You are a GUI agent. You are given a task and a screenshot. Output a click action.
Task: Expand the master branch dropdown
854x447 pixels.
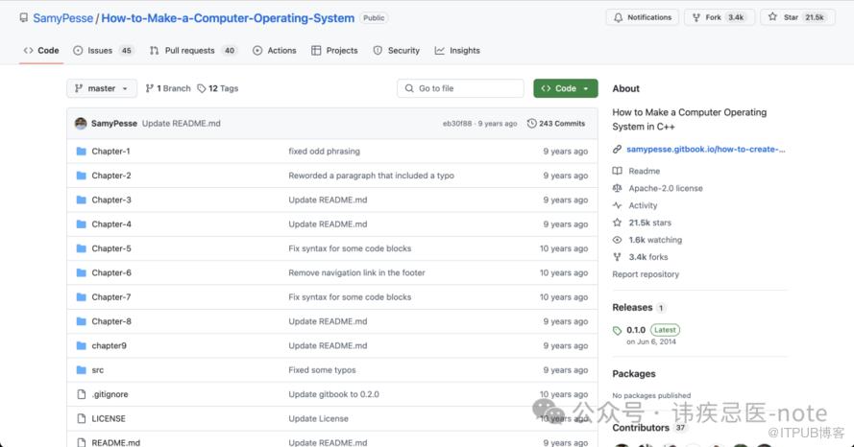pyautogui.click(x=102, y=88)
